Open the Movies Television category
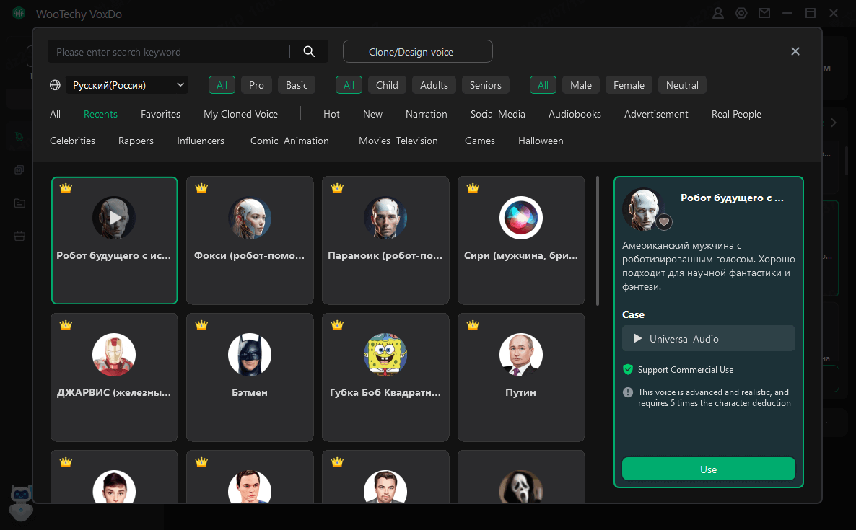Image resolution: width=856 pixels, height=530 pixels. [398, 141]
